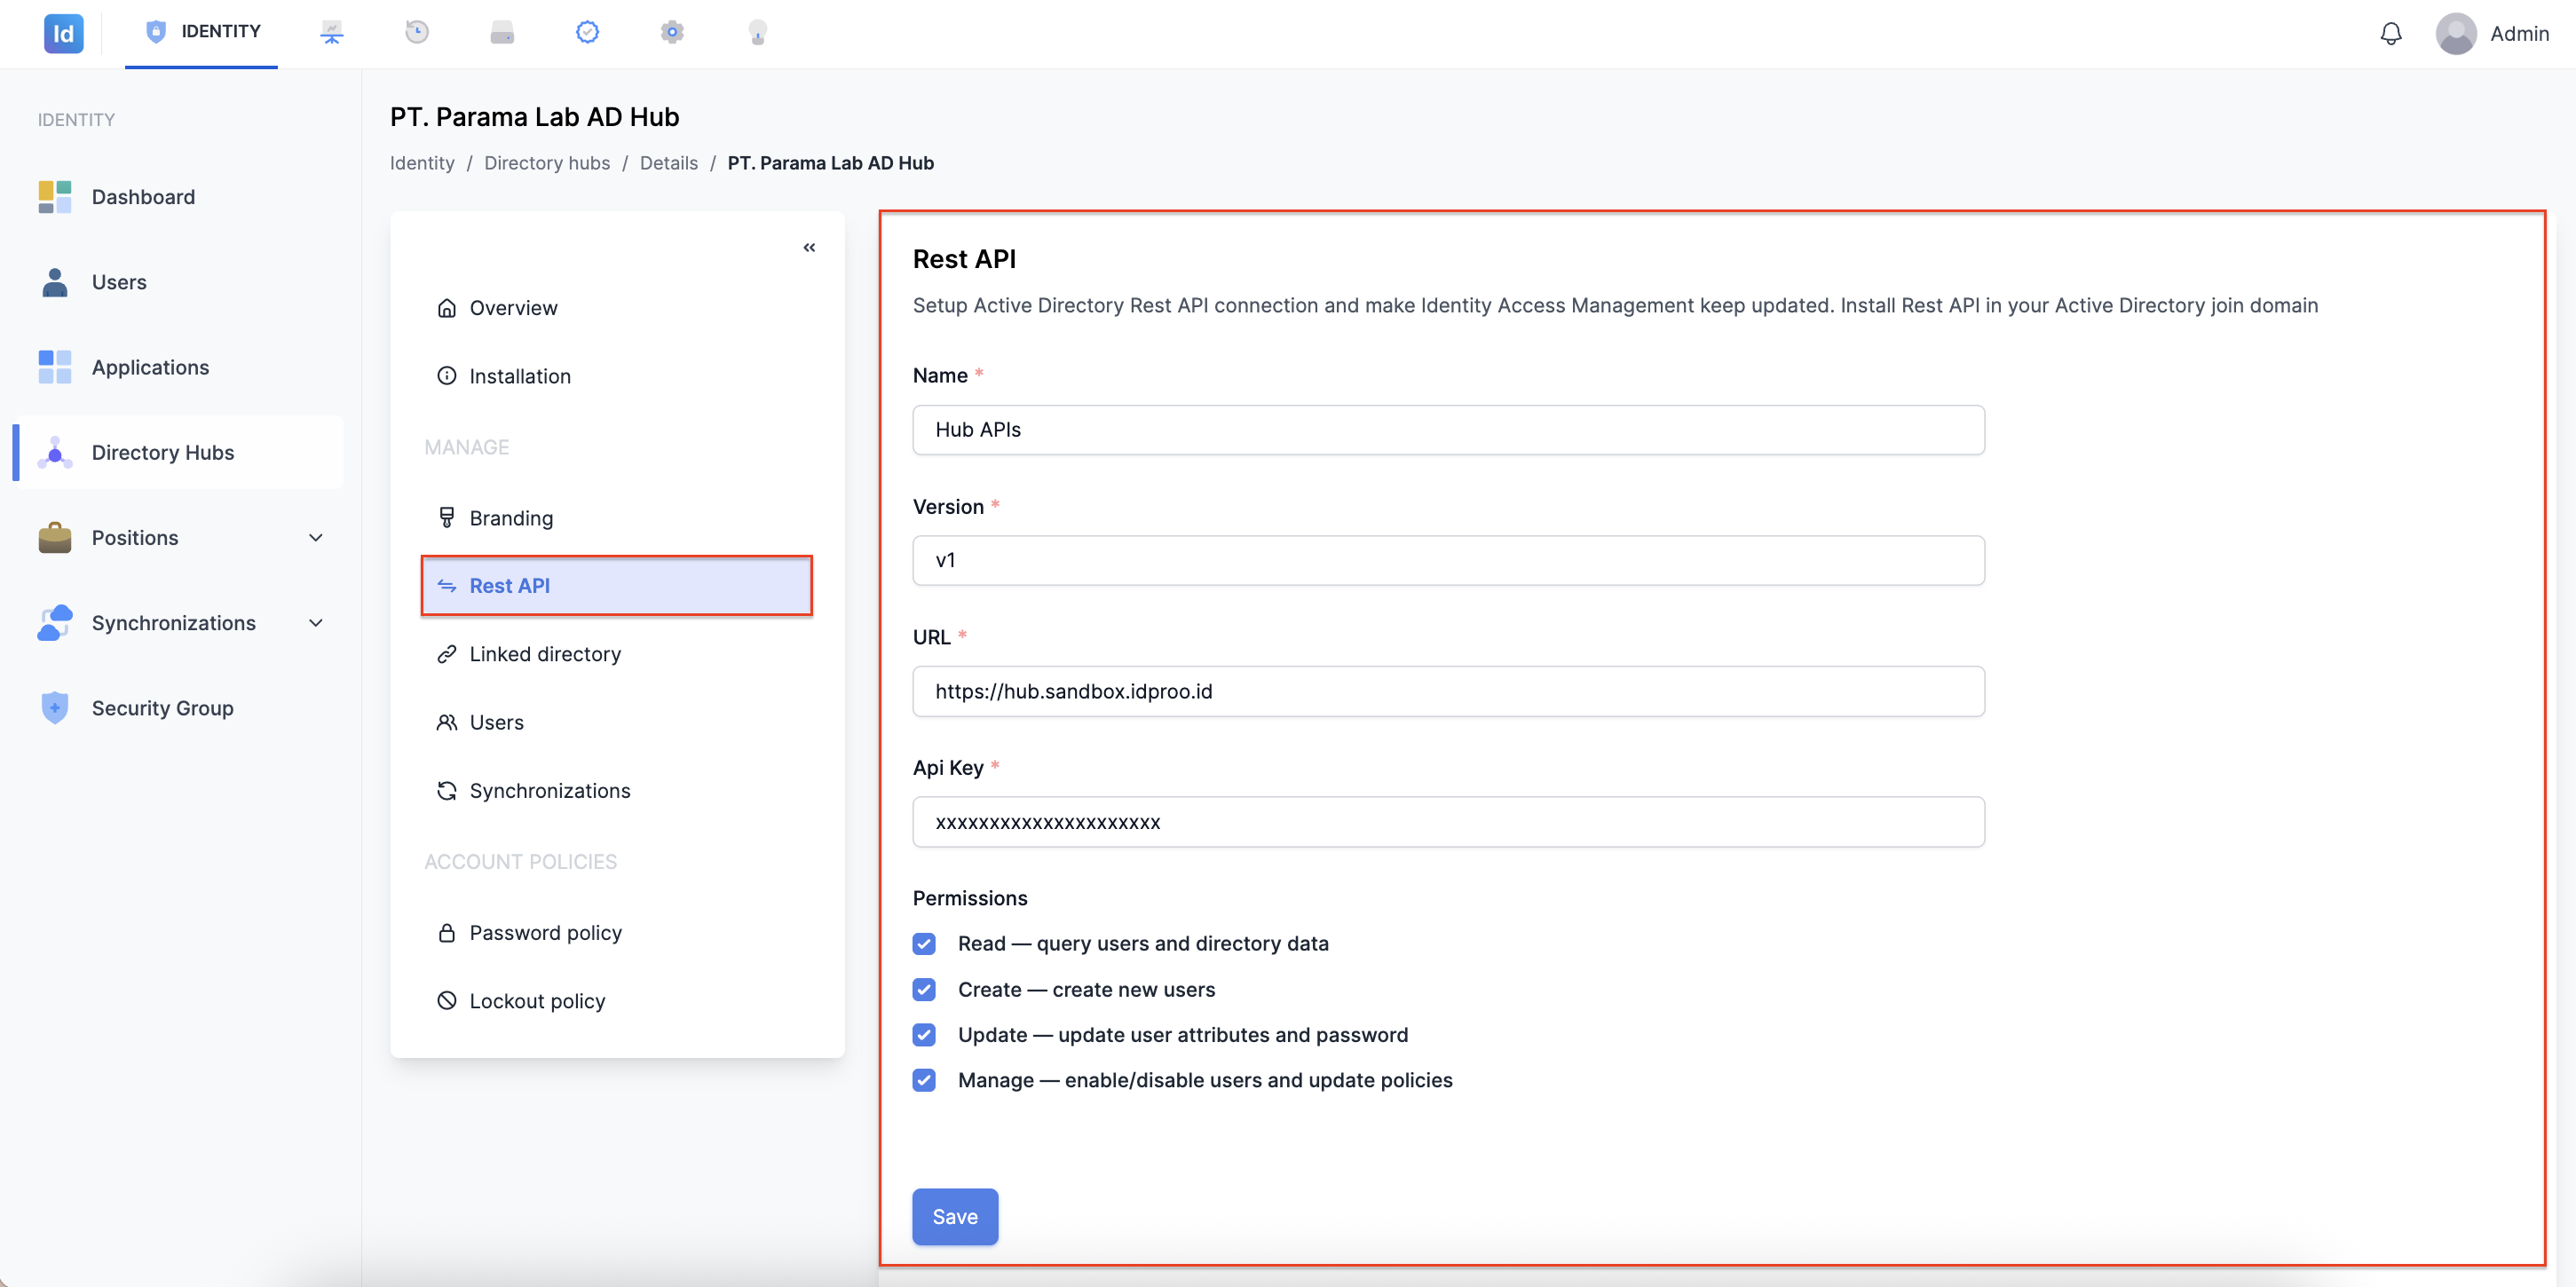Click the Directory Hubs node icon

55,452
